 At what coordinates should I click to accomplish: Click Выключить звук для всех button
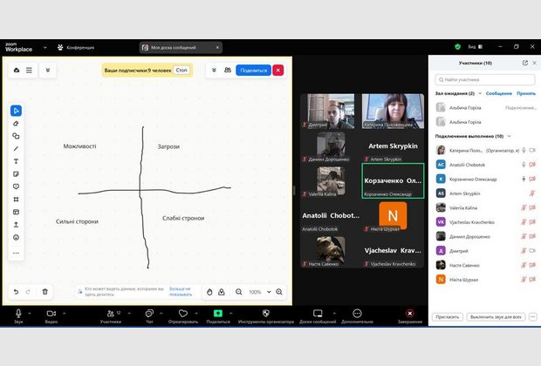pos(496,316)
